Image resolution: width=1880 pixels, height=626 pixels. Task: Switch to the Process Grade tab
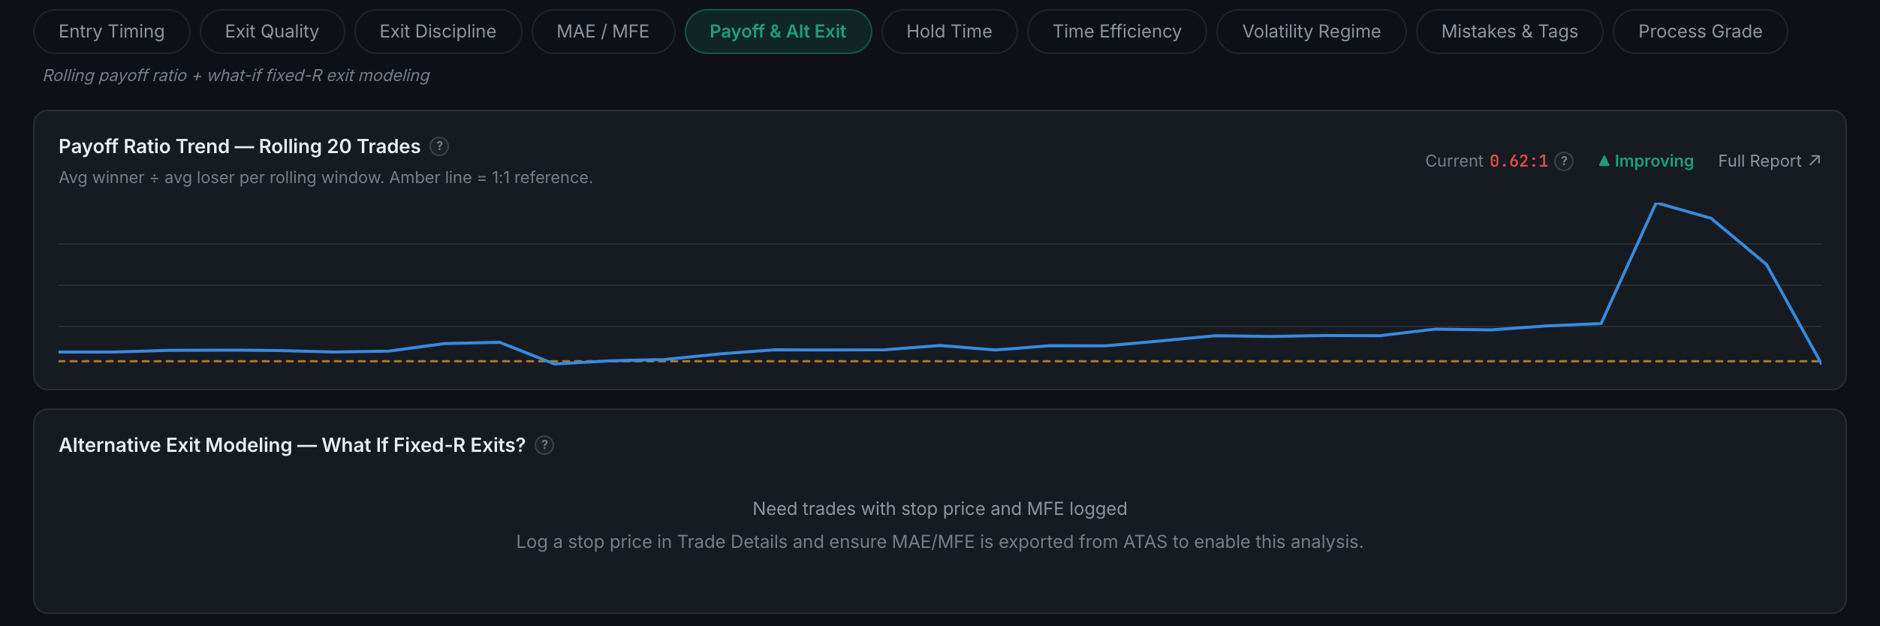pos(1700,32)
